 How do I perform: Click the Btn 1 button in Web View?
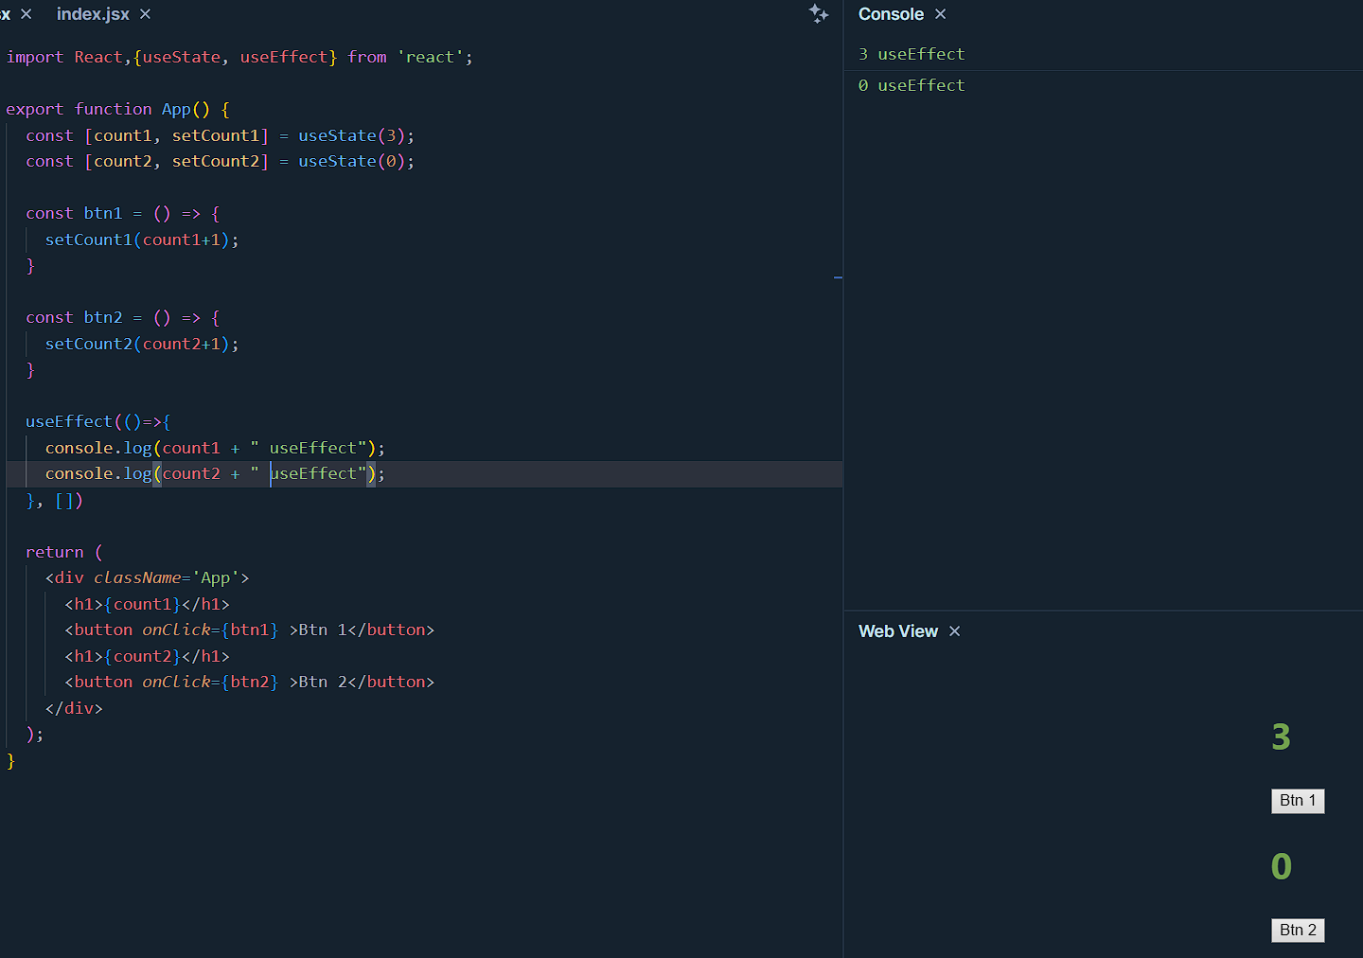pos(1298,801)
